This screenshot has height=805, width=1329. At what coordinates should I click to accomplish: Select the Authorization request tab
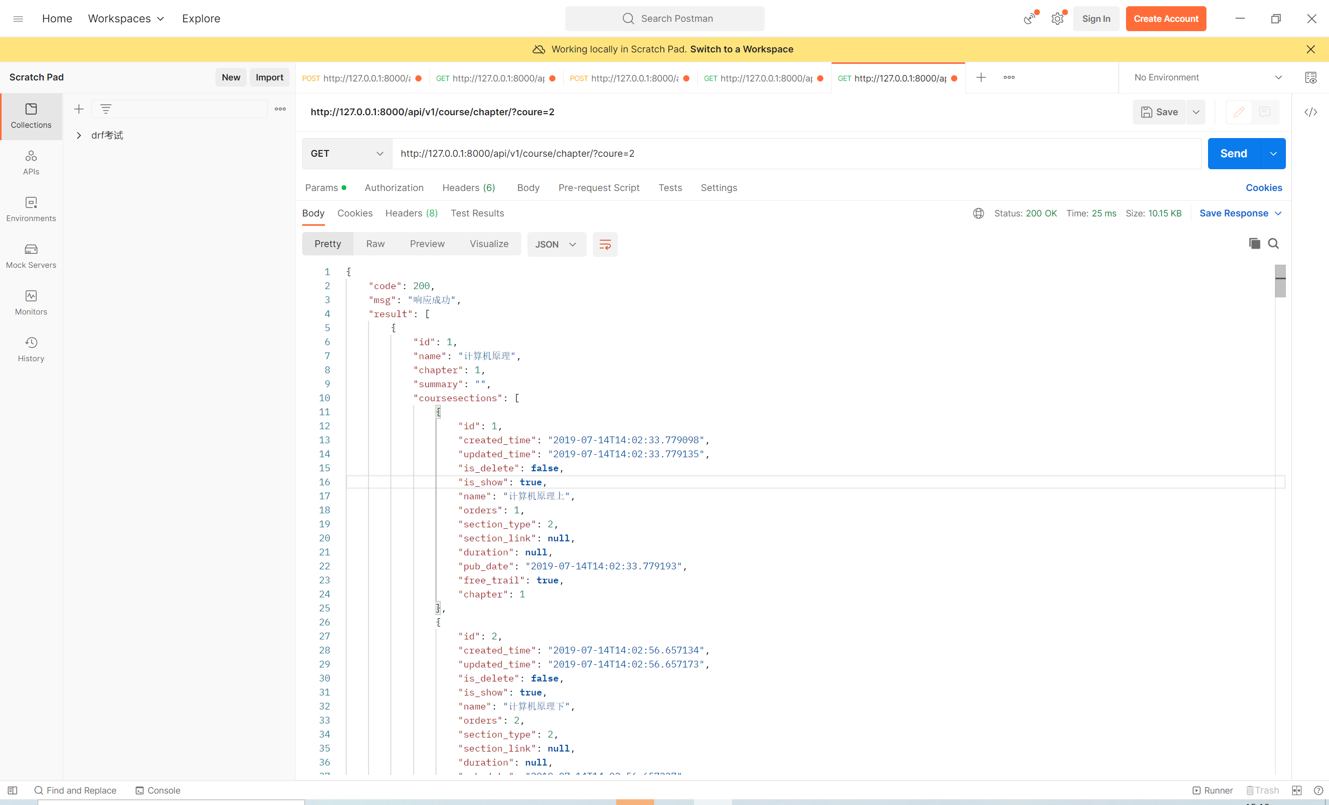[x=394, y=188]
